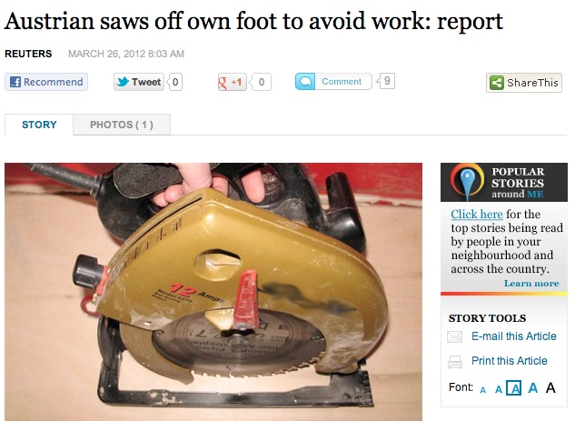Select the smallest font size A
This screenshot has width=575, height=421.
[x=483, y=390]
